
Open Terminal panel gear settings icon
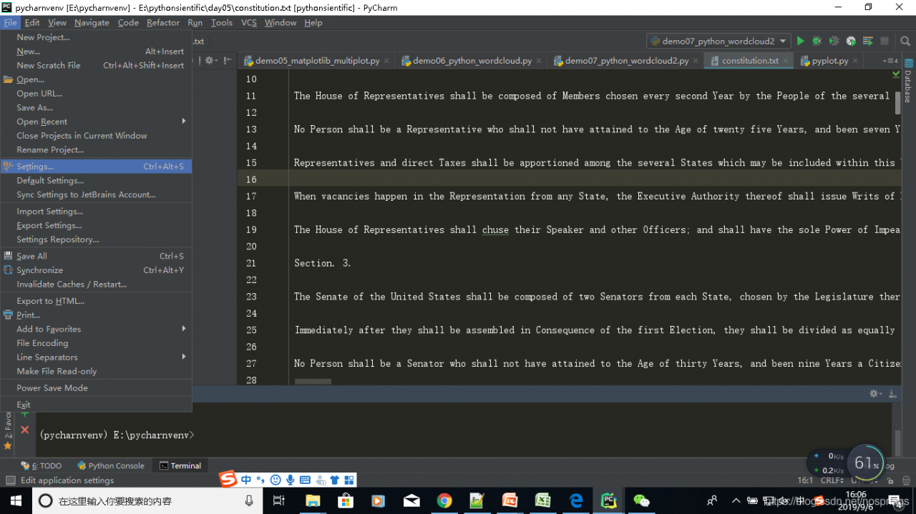pos(875,393)
